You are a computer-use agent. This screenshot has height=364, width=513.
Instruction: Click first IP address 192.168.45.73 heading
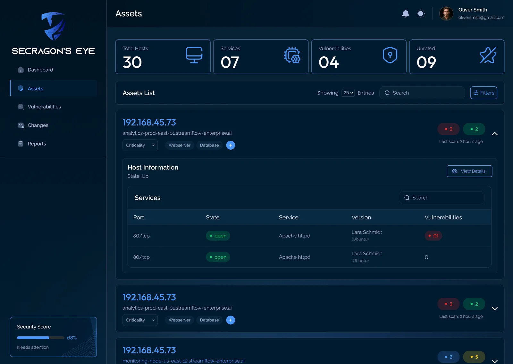coord(149,123)
